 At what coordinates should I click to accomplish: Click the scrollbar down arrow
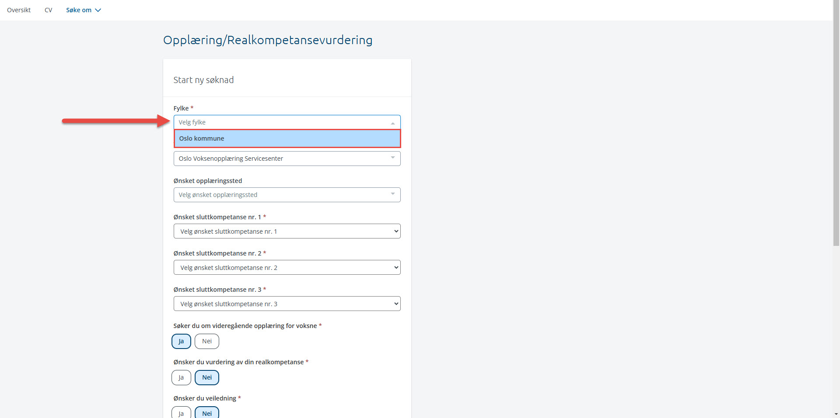836,414
